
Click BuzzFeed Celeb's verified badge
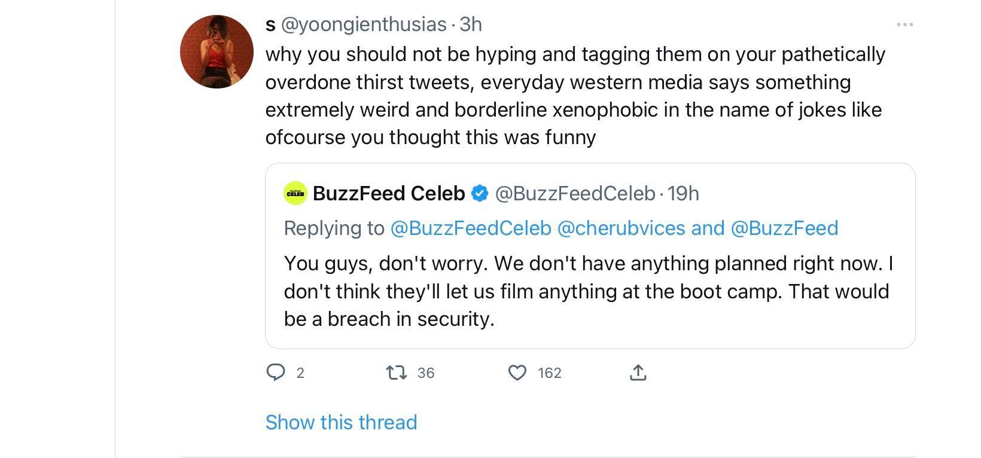coord(480,193)
